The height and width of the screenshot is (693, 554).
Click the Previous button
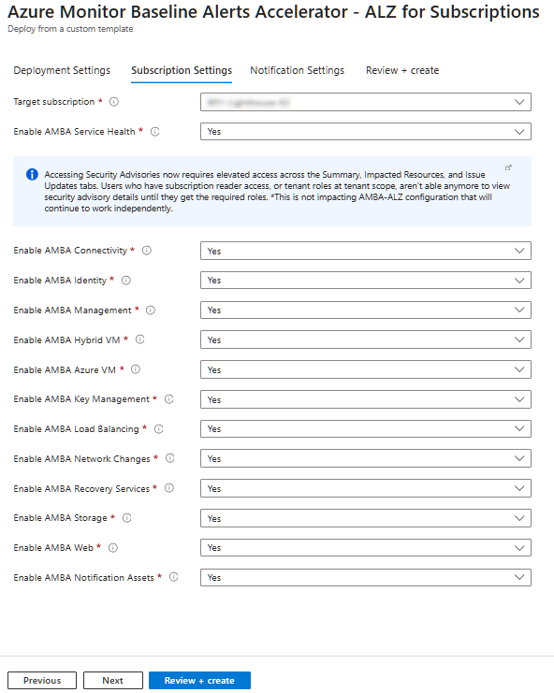42,680
